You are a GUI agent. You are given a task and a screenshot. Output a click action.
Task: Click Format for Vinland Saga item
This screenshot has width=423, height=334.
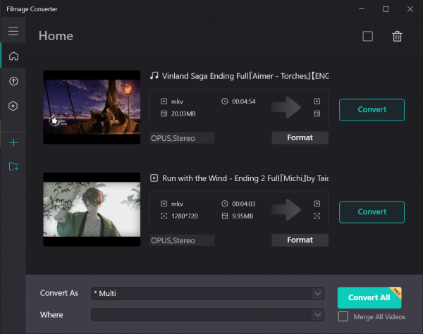tap(300, 137)
